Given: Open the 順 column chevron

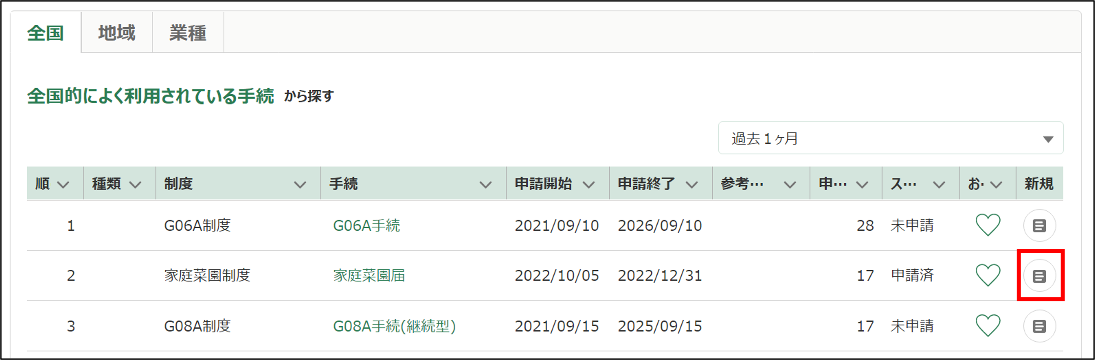Looking at the screenshot, I should (x=63, y=185).
